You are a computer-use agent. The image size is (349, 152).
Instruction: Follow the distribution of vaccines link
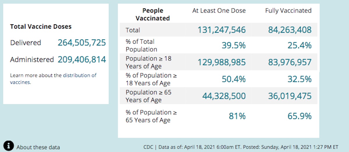[79, 76]
